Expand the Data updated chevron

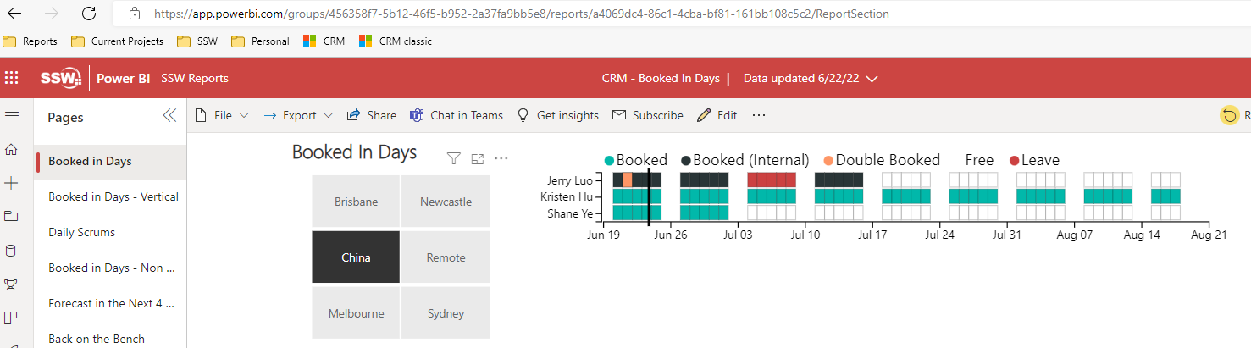coord(872,79)
